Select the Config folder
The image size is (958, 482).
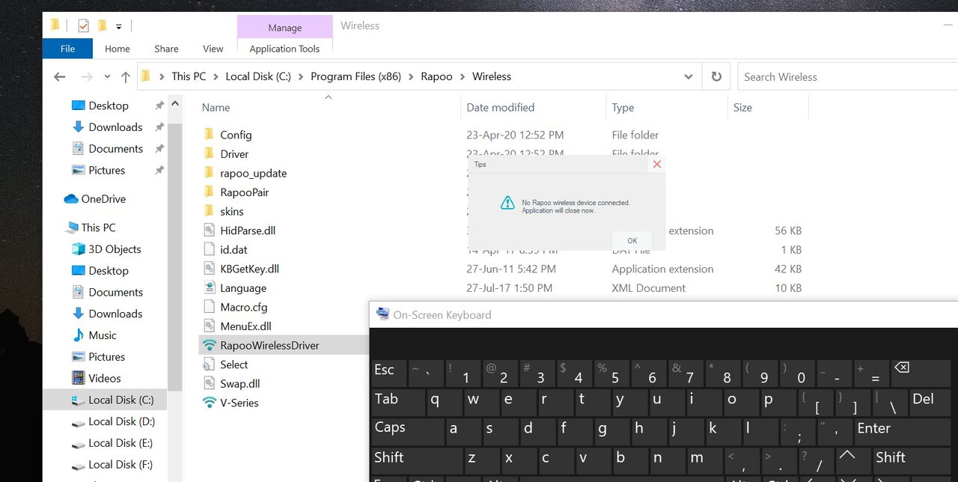[x=236, y=135]
